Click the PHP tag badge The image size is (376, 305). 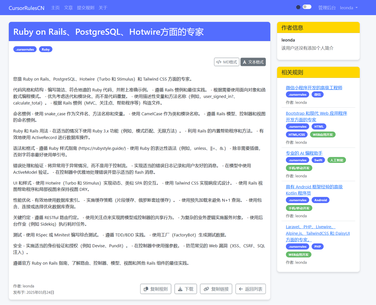point(318,247)
